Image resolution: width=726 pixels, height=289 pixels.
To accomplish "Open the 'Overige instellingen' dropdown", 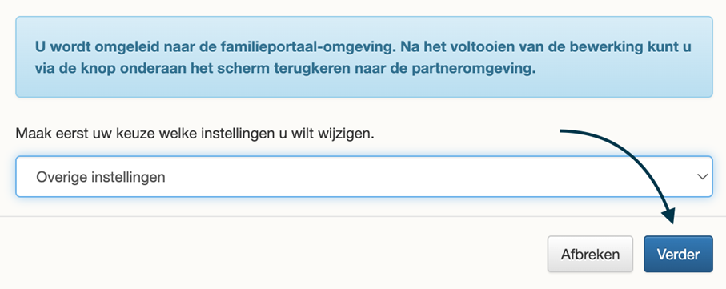I will tap(364, 176).
